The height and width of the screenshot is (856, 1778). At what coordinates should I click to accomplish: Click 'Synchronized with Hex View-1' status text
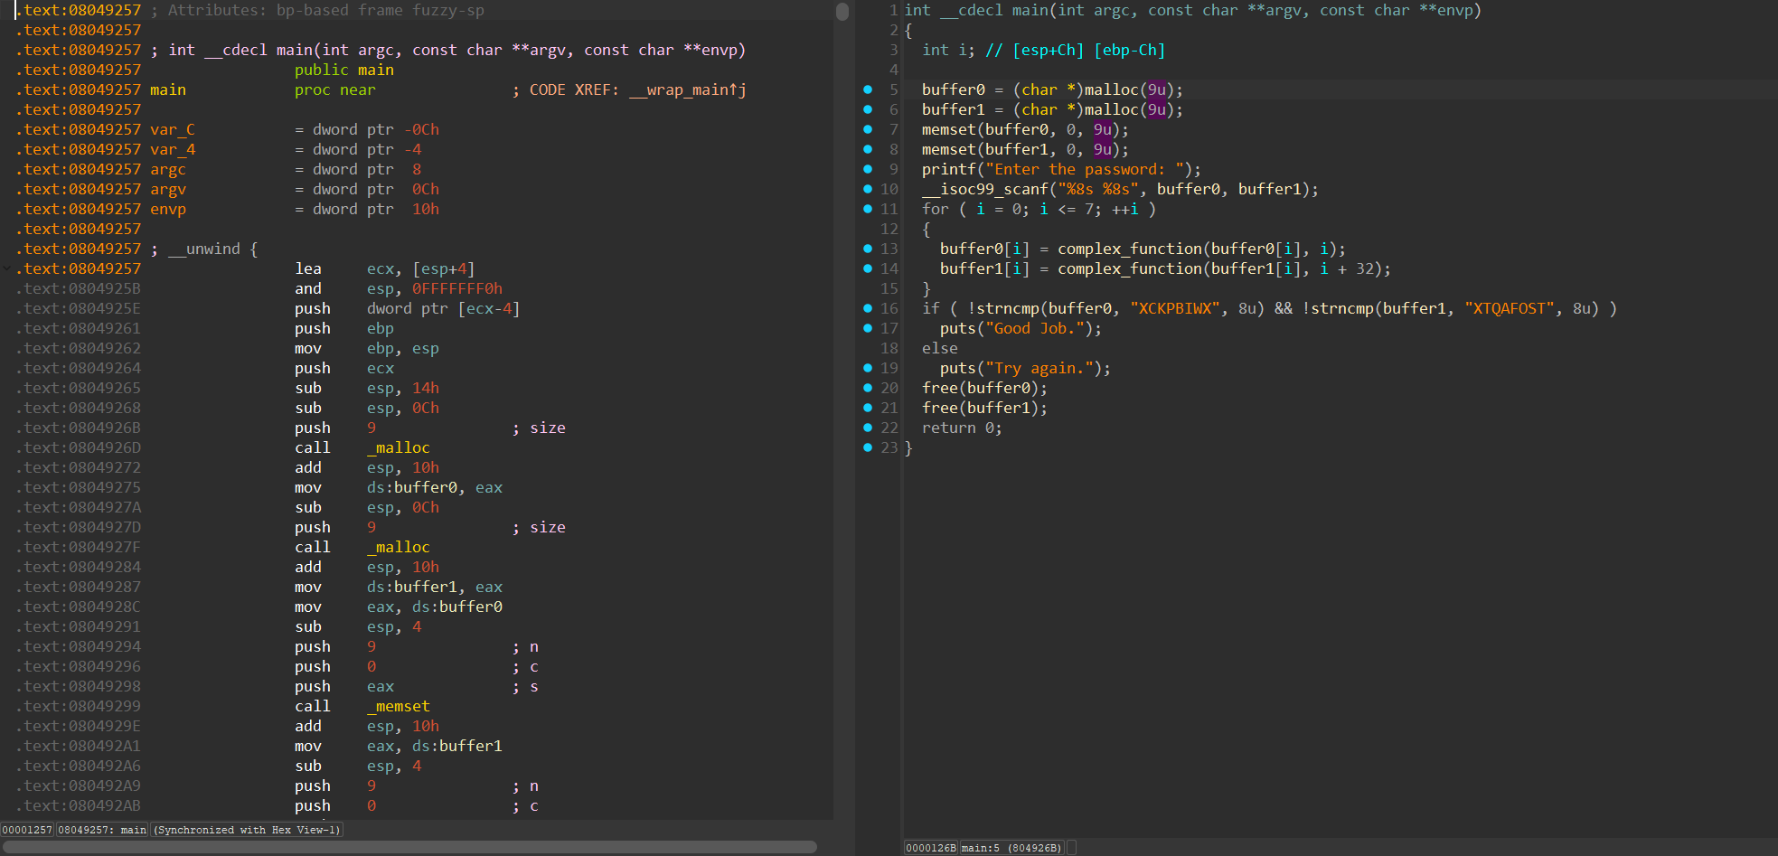pyautogui.click(x=247, y=830)
